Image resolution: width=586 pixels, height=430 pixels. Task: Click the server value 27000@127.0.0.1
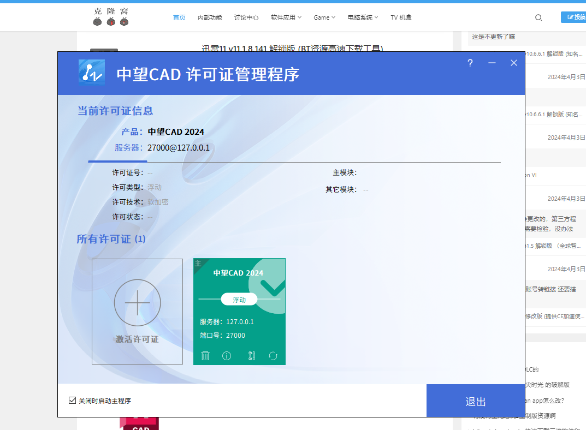179,148
